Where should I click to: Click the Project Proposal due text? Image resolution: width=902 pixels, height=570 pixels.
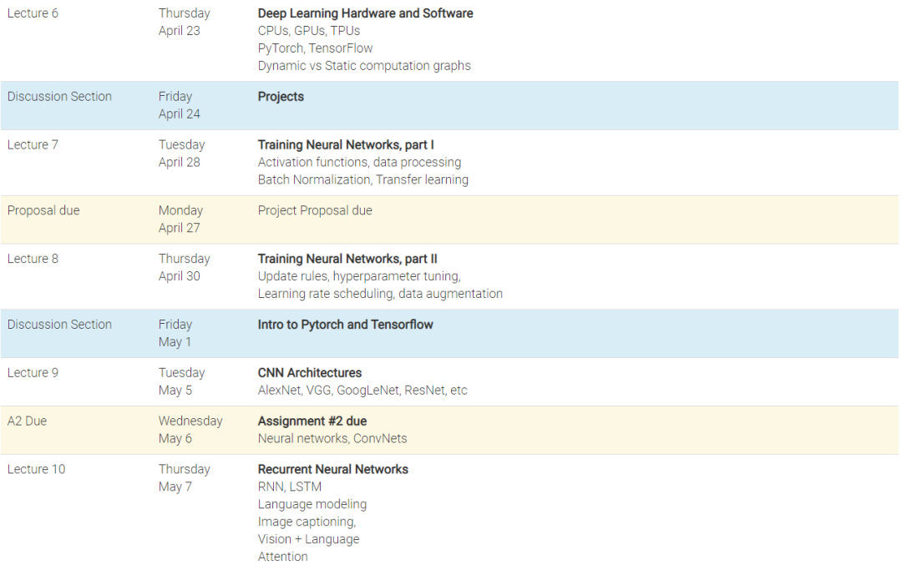[x=315, y=210]
